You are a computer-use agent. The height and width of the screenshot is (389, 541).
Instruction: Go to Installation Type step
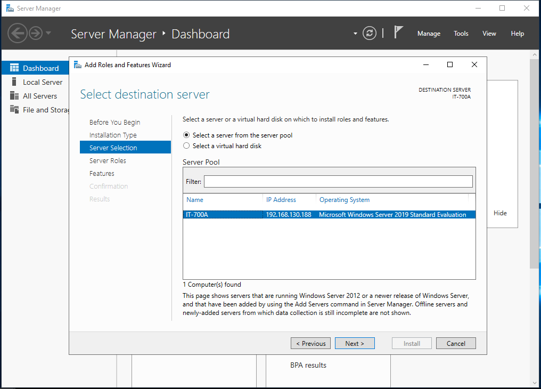click(x=113, y=135)
